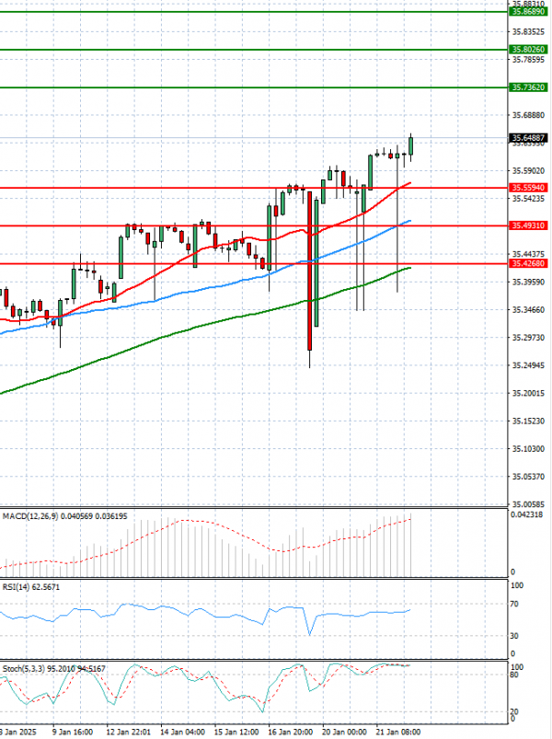Select the 35.80260 resistance level label
This screenshot has height=739, width=552.
pos(528,49)
